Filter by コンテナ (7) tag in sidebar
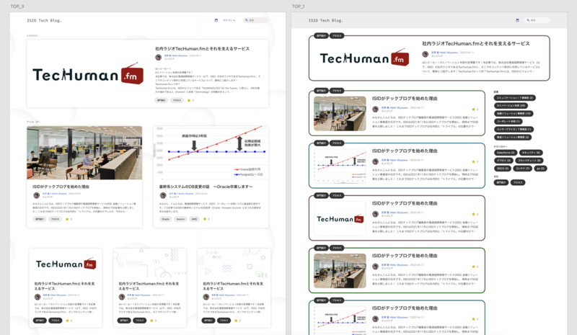Viewport: 577px width, 335px height. tap(522, 169)
